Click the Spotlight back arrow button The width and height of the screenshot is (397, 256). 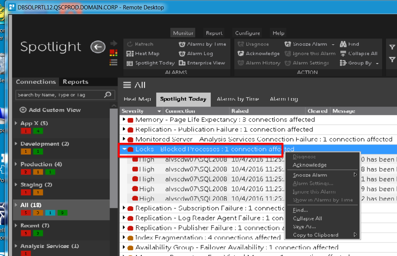click(98, 47)
